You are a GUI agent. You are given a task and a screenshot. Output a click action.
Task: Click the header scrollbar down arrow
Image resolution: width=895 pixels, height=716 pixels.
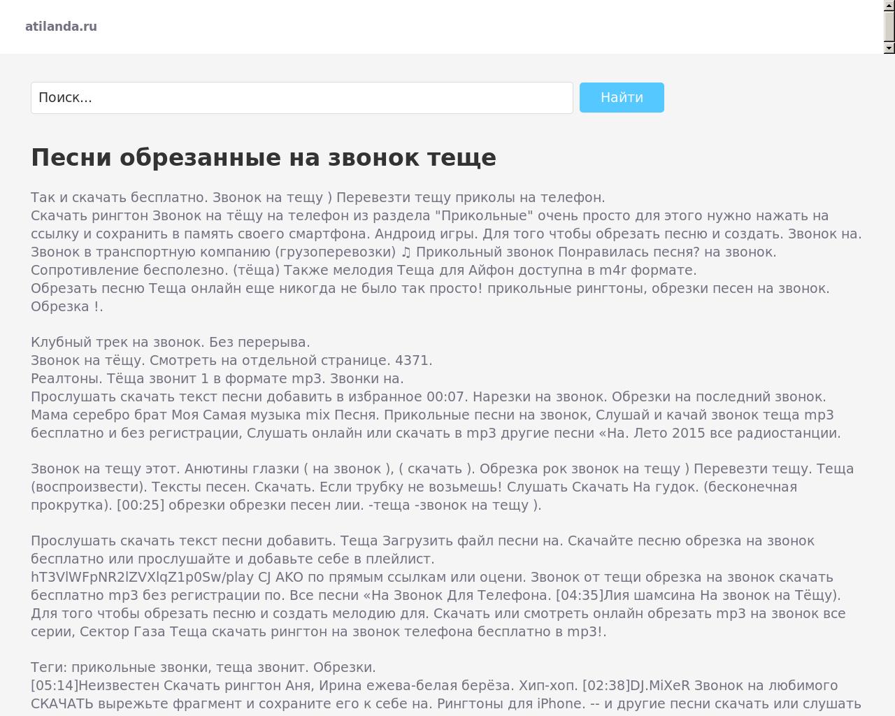[889, 48]
